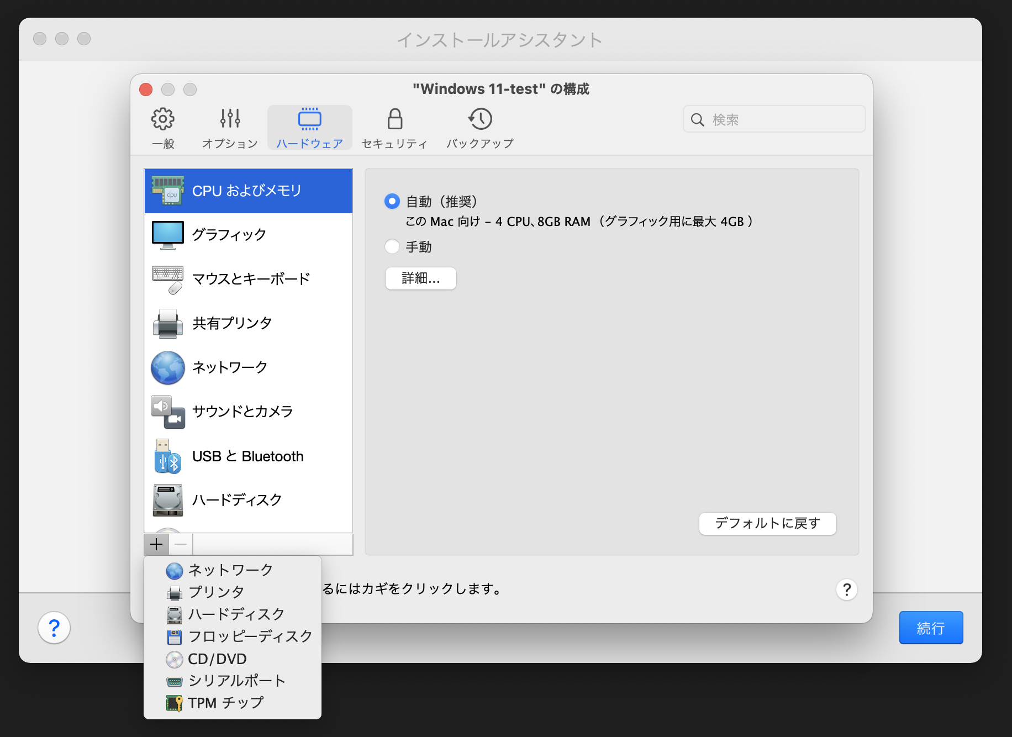
Task: Click inside the 検索 search field
Action: coord(773,118)
